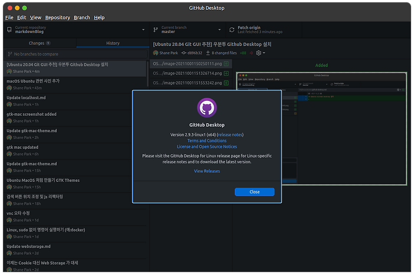Viewport: 414px width, 275px height.
Task: Click avatar on gtk-mac screenshot added row
Action: (x=9, y=121)
